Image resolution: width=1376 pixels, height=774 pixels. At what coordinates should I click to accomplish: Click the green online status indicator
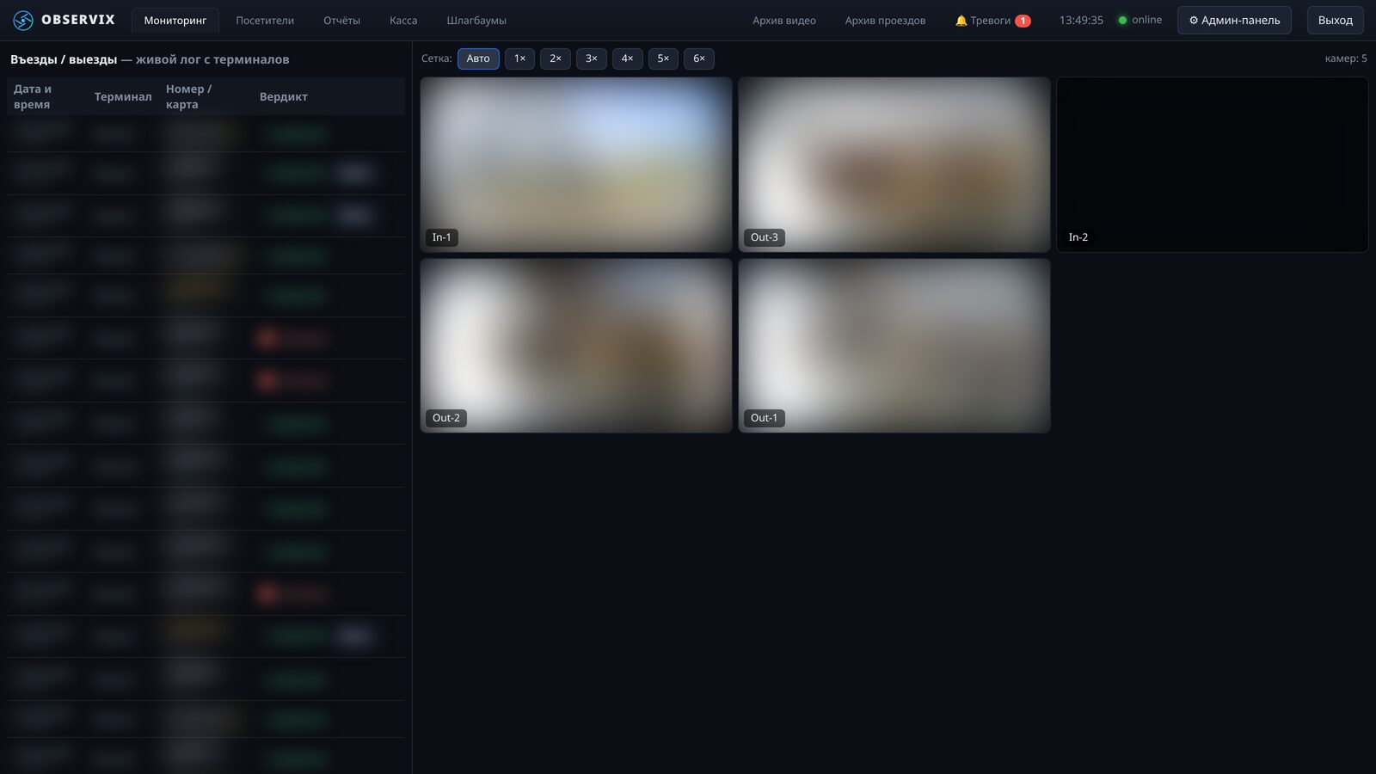point(1122,20)
